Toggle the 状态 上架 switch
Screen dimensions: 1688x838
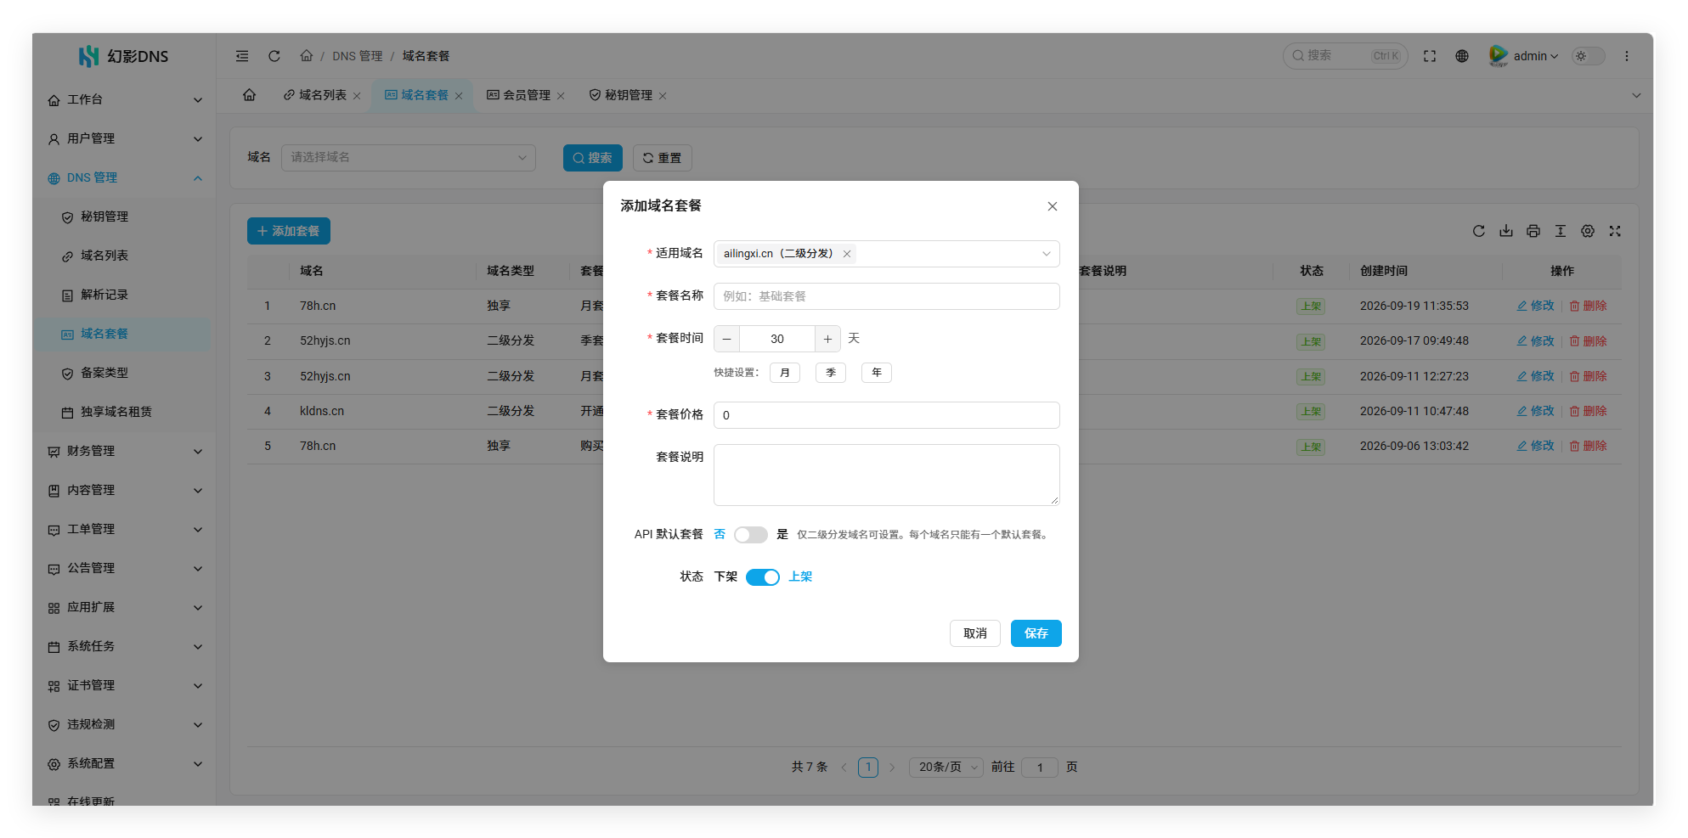coord(763,577)
